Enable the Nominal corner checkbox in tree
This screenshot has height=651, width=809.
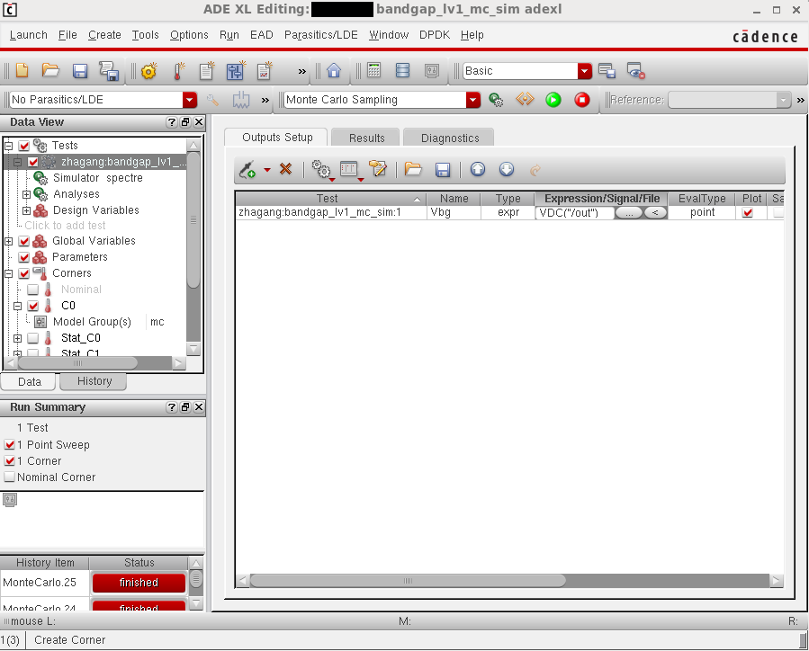[33, 290]
